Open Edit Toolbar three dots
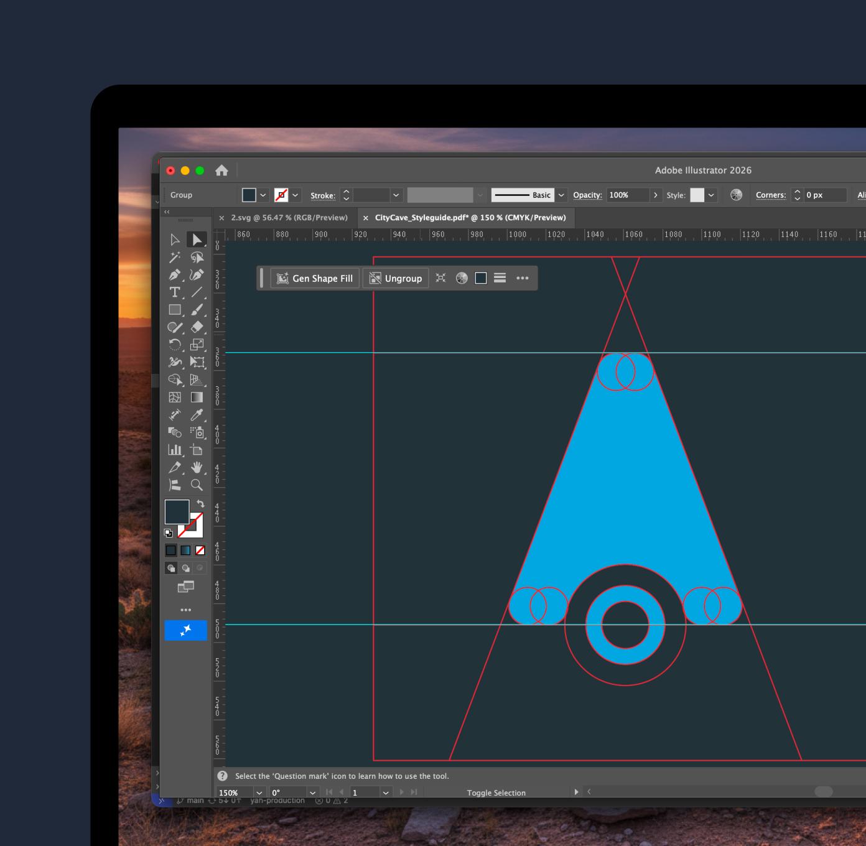The image size is (866, 846). coord(185,610)
